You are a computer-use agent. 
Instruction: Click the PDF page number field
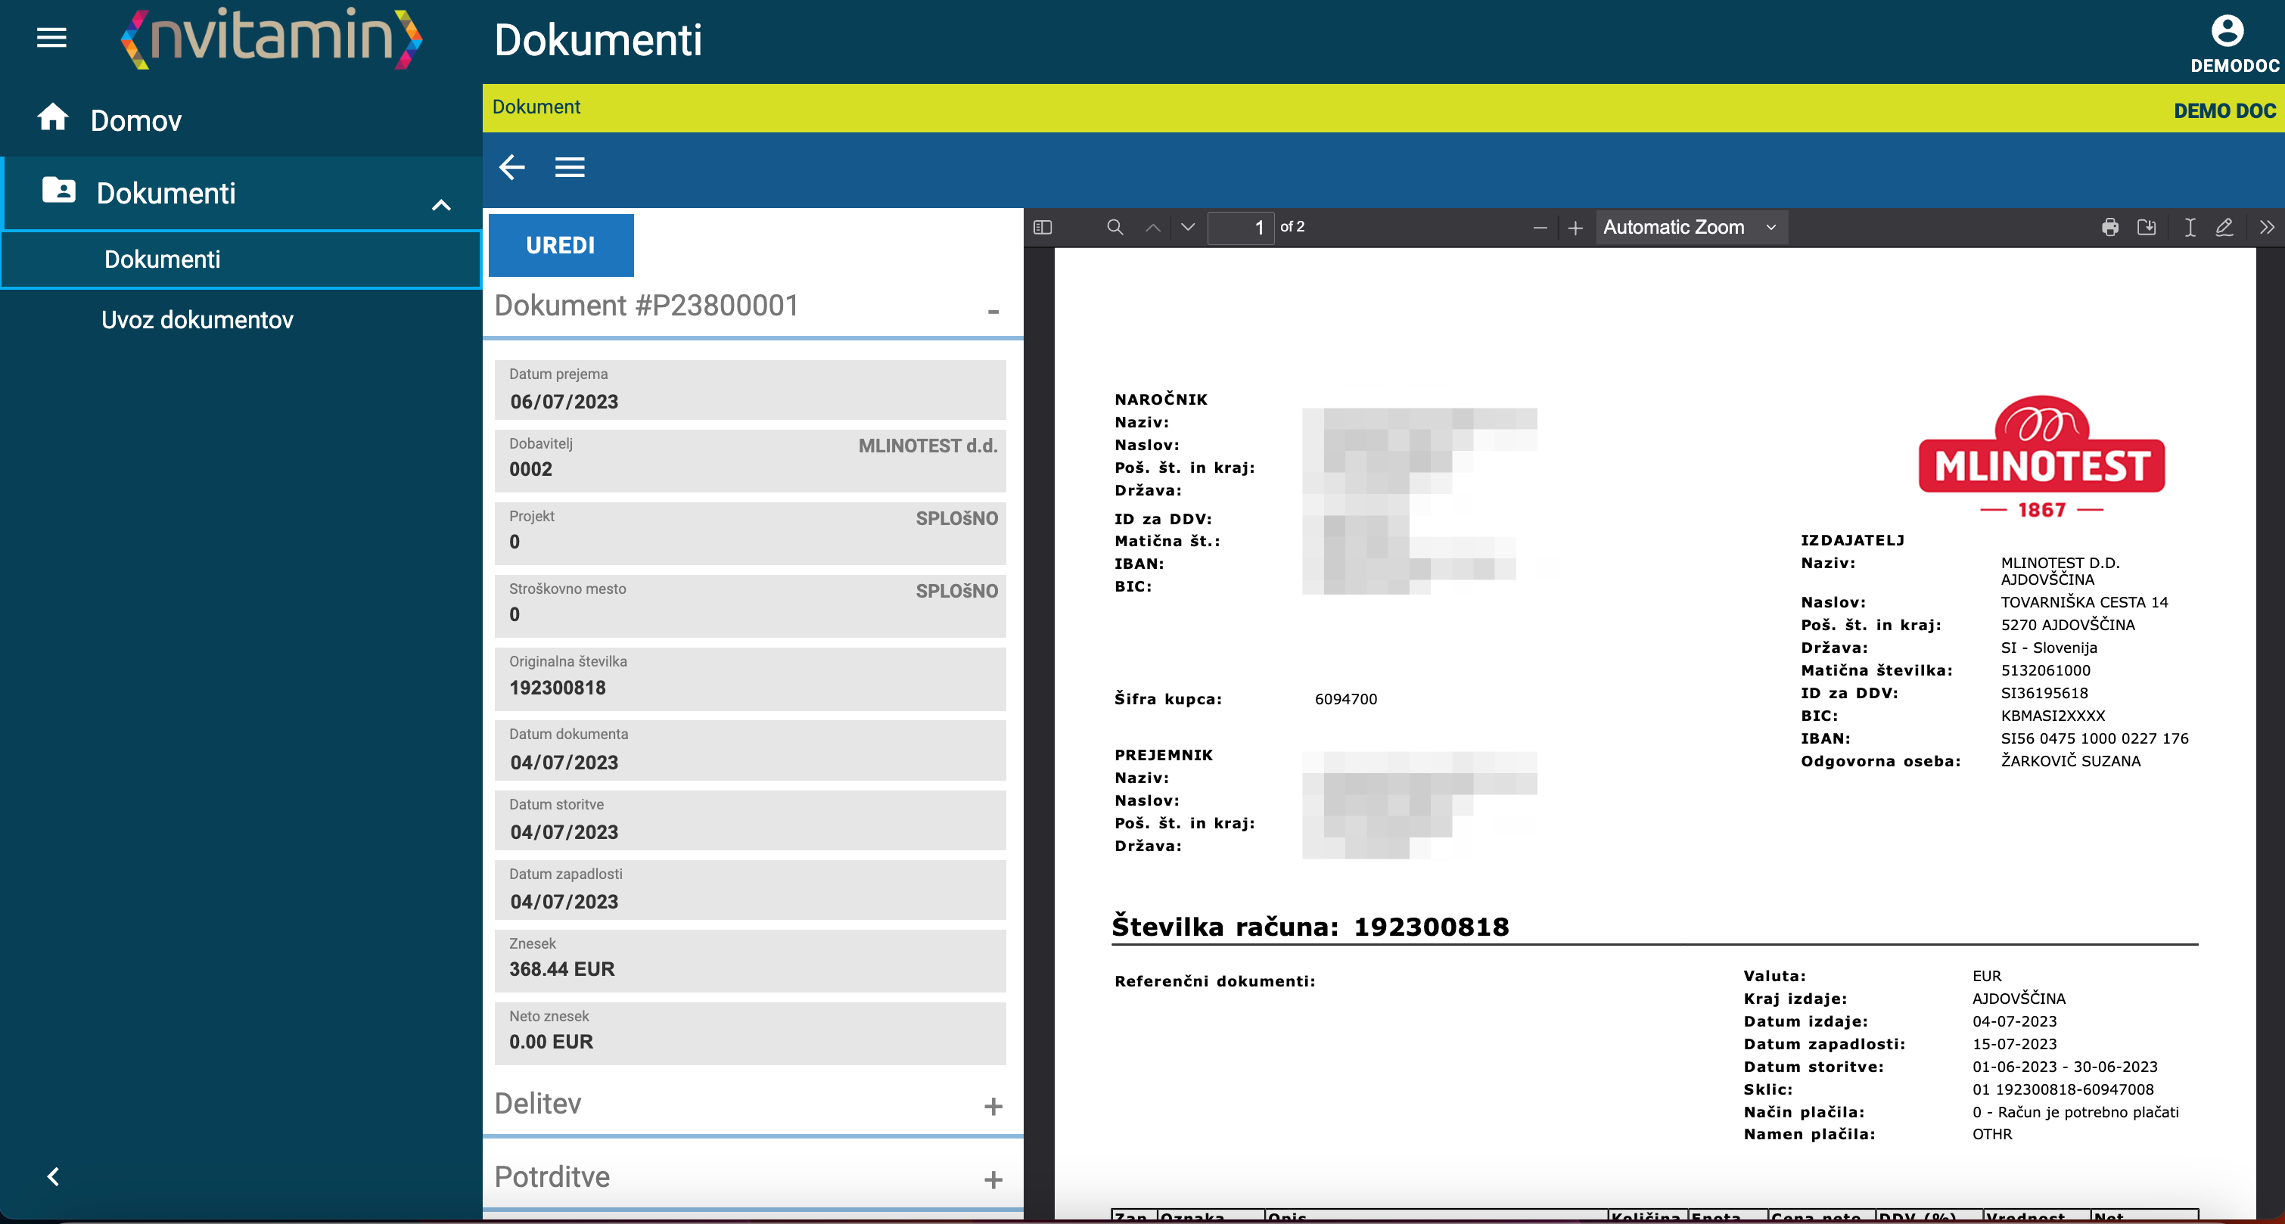(1240, 227)
